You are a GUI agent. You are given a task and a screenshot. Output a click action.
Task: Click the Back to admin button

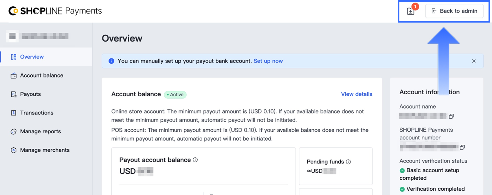(x=454, y=11)
